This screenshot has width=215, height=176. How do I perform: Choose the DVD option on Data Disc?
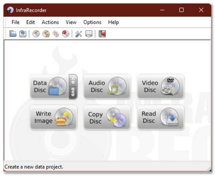click(73, 93)
